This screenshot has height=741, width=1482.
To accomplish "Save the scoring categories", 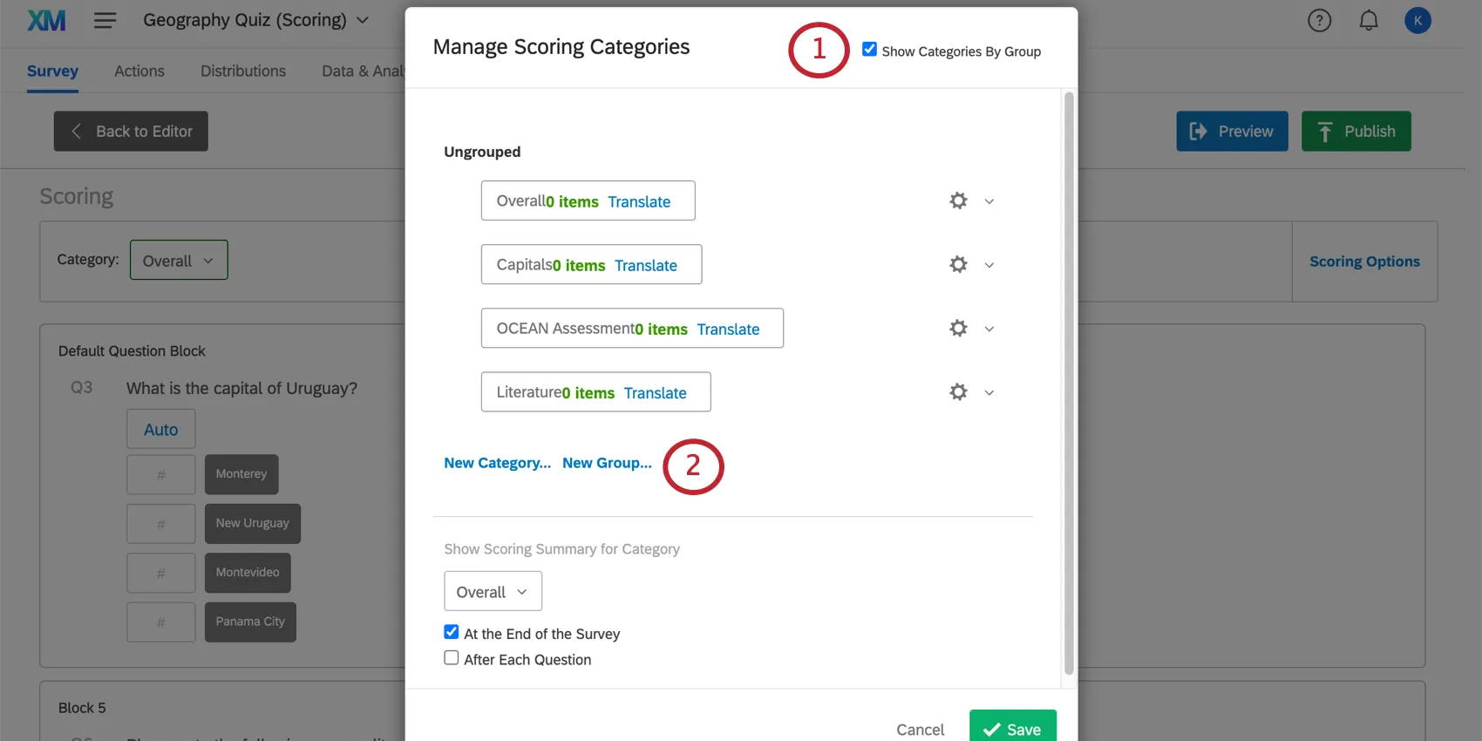I will pyautogui.click(x=1012, y=729).
